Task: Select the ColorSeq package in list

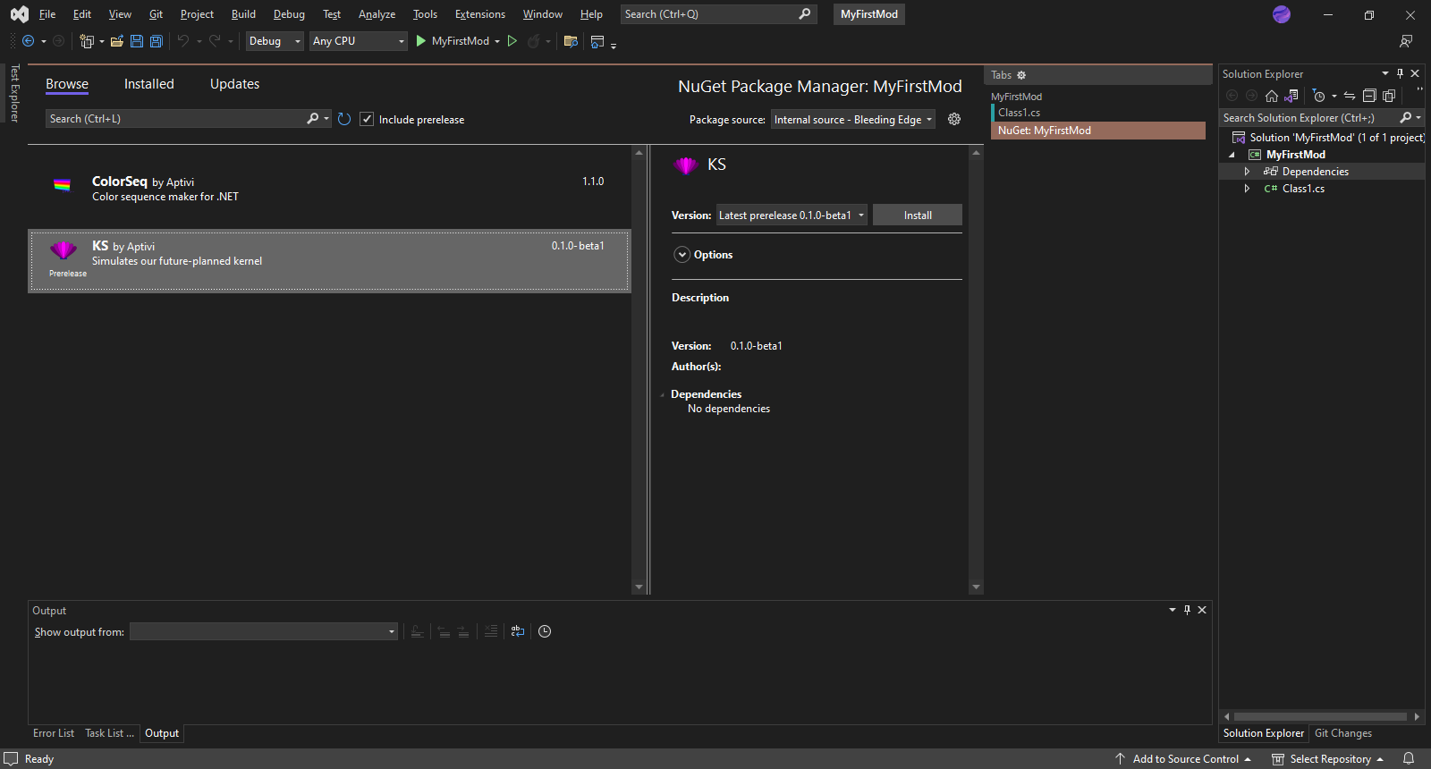Action: [329, 189]
